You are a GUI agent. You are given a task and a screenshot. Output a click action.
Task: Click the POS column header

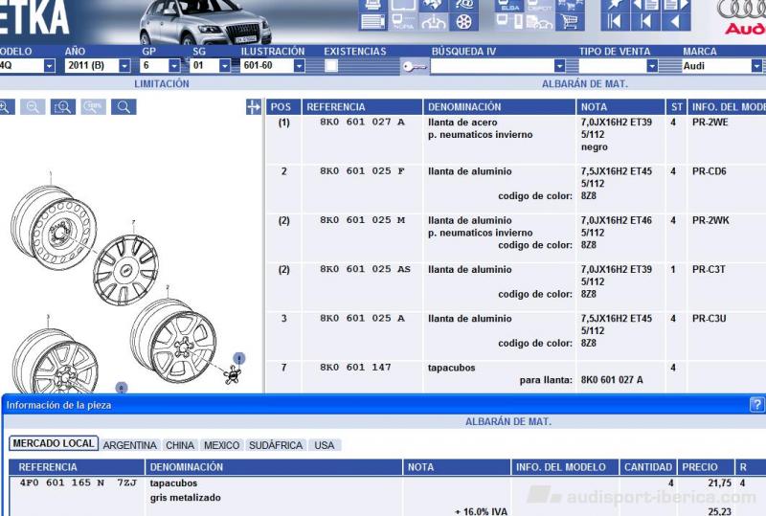282,107
